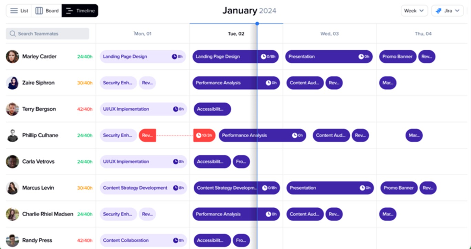Image resolution: width=471 pixels, height=249 pixels.
Task: Open the Week view dropdown
Action: pos(414,11)
